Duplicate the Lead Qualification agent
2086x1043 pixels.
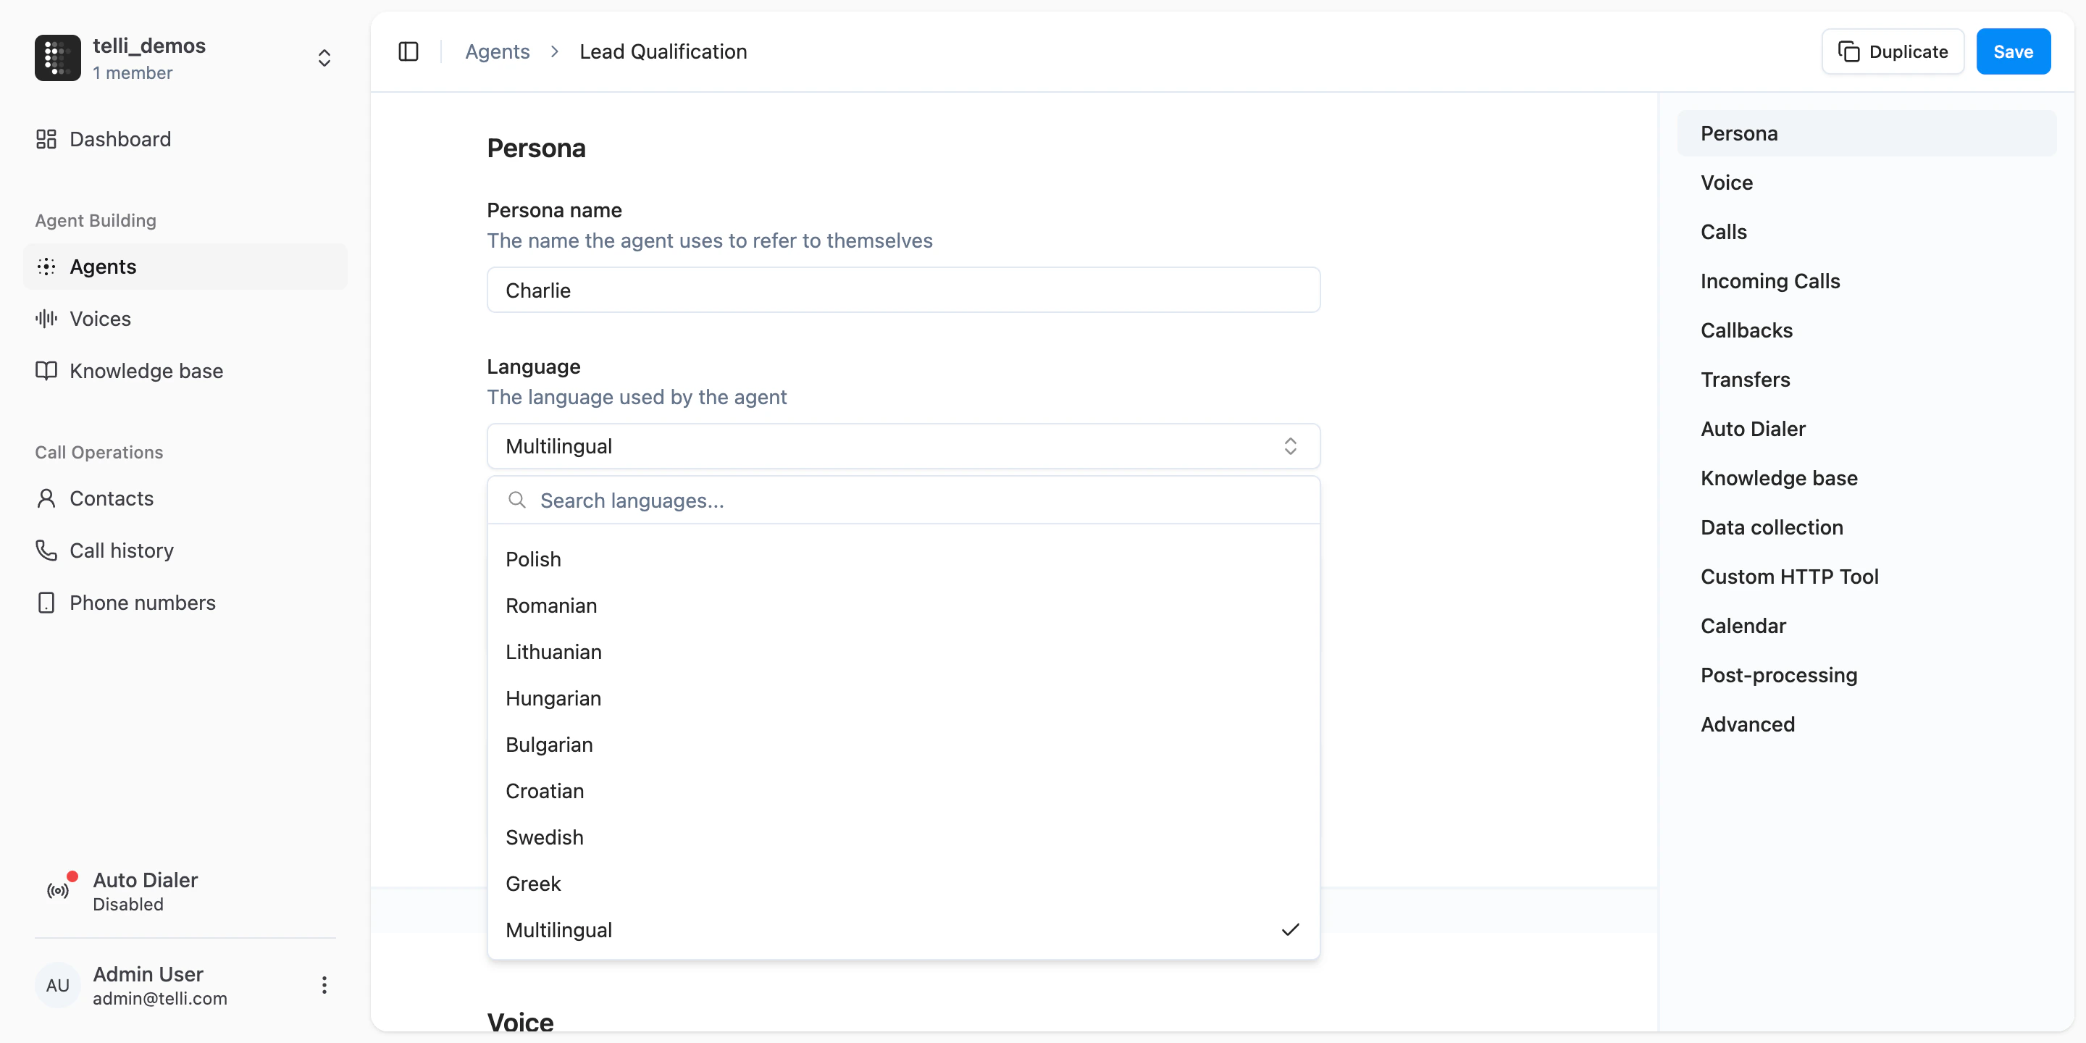point(1893,51)
